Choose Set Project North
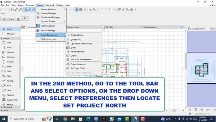216x122 pixels. pos(84,68)
